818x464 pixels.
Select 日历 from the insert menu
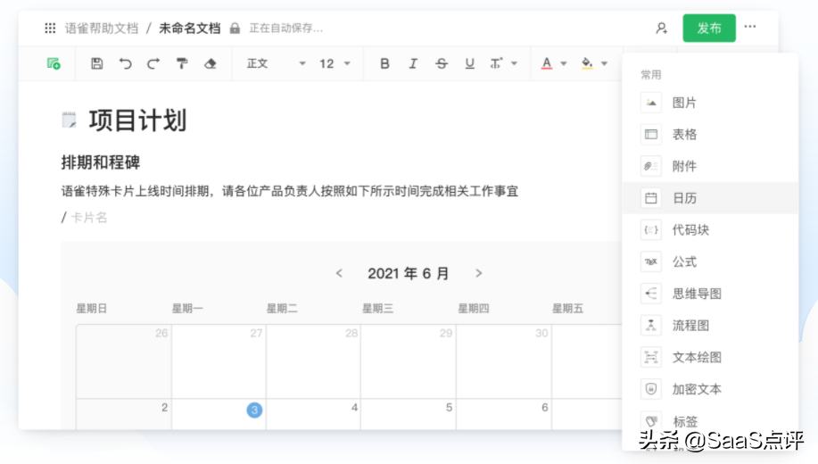[684, 198]
